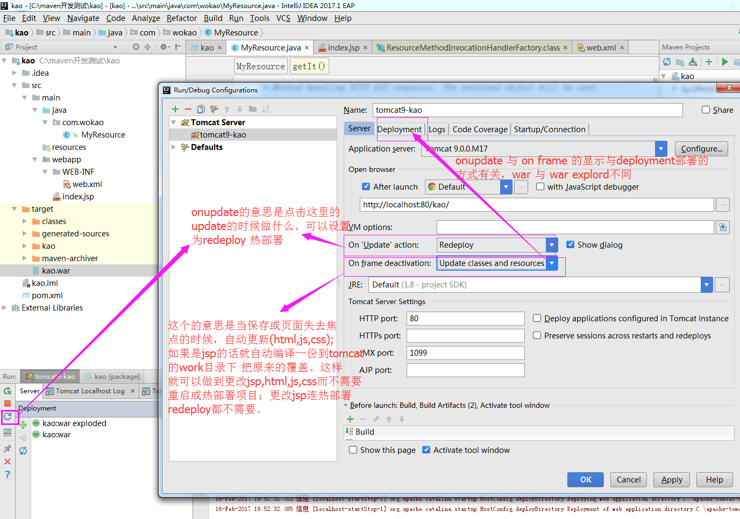740x519 pixels.
Task: Copy configuration icon in Run/Debug dialog
Action: tap(201, 109)
